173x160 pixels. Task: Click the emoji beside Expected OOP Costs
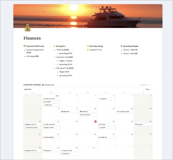(25, 46)
